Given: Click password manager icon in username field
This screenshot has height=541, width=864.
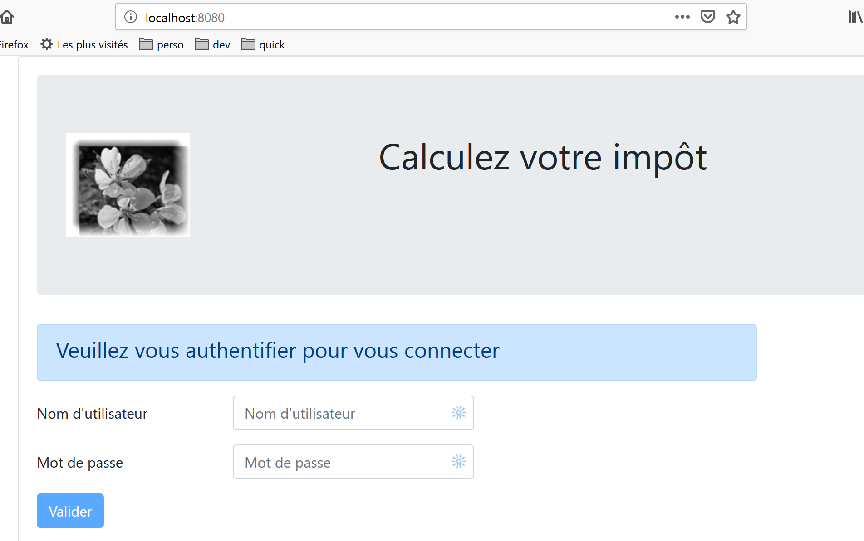Looking at the screenshot, I should click(458, 413).
